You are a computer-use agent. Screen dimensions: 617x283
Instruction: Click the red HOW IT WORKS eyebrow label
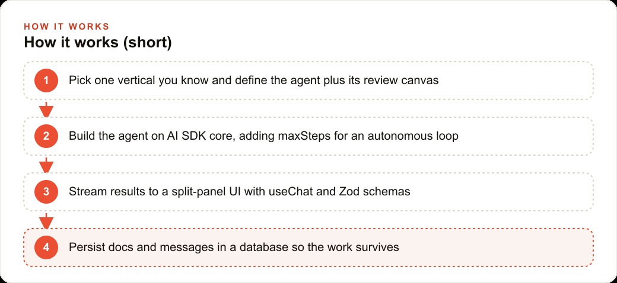tap(66, 27)
